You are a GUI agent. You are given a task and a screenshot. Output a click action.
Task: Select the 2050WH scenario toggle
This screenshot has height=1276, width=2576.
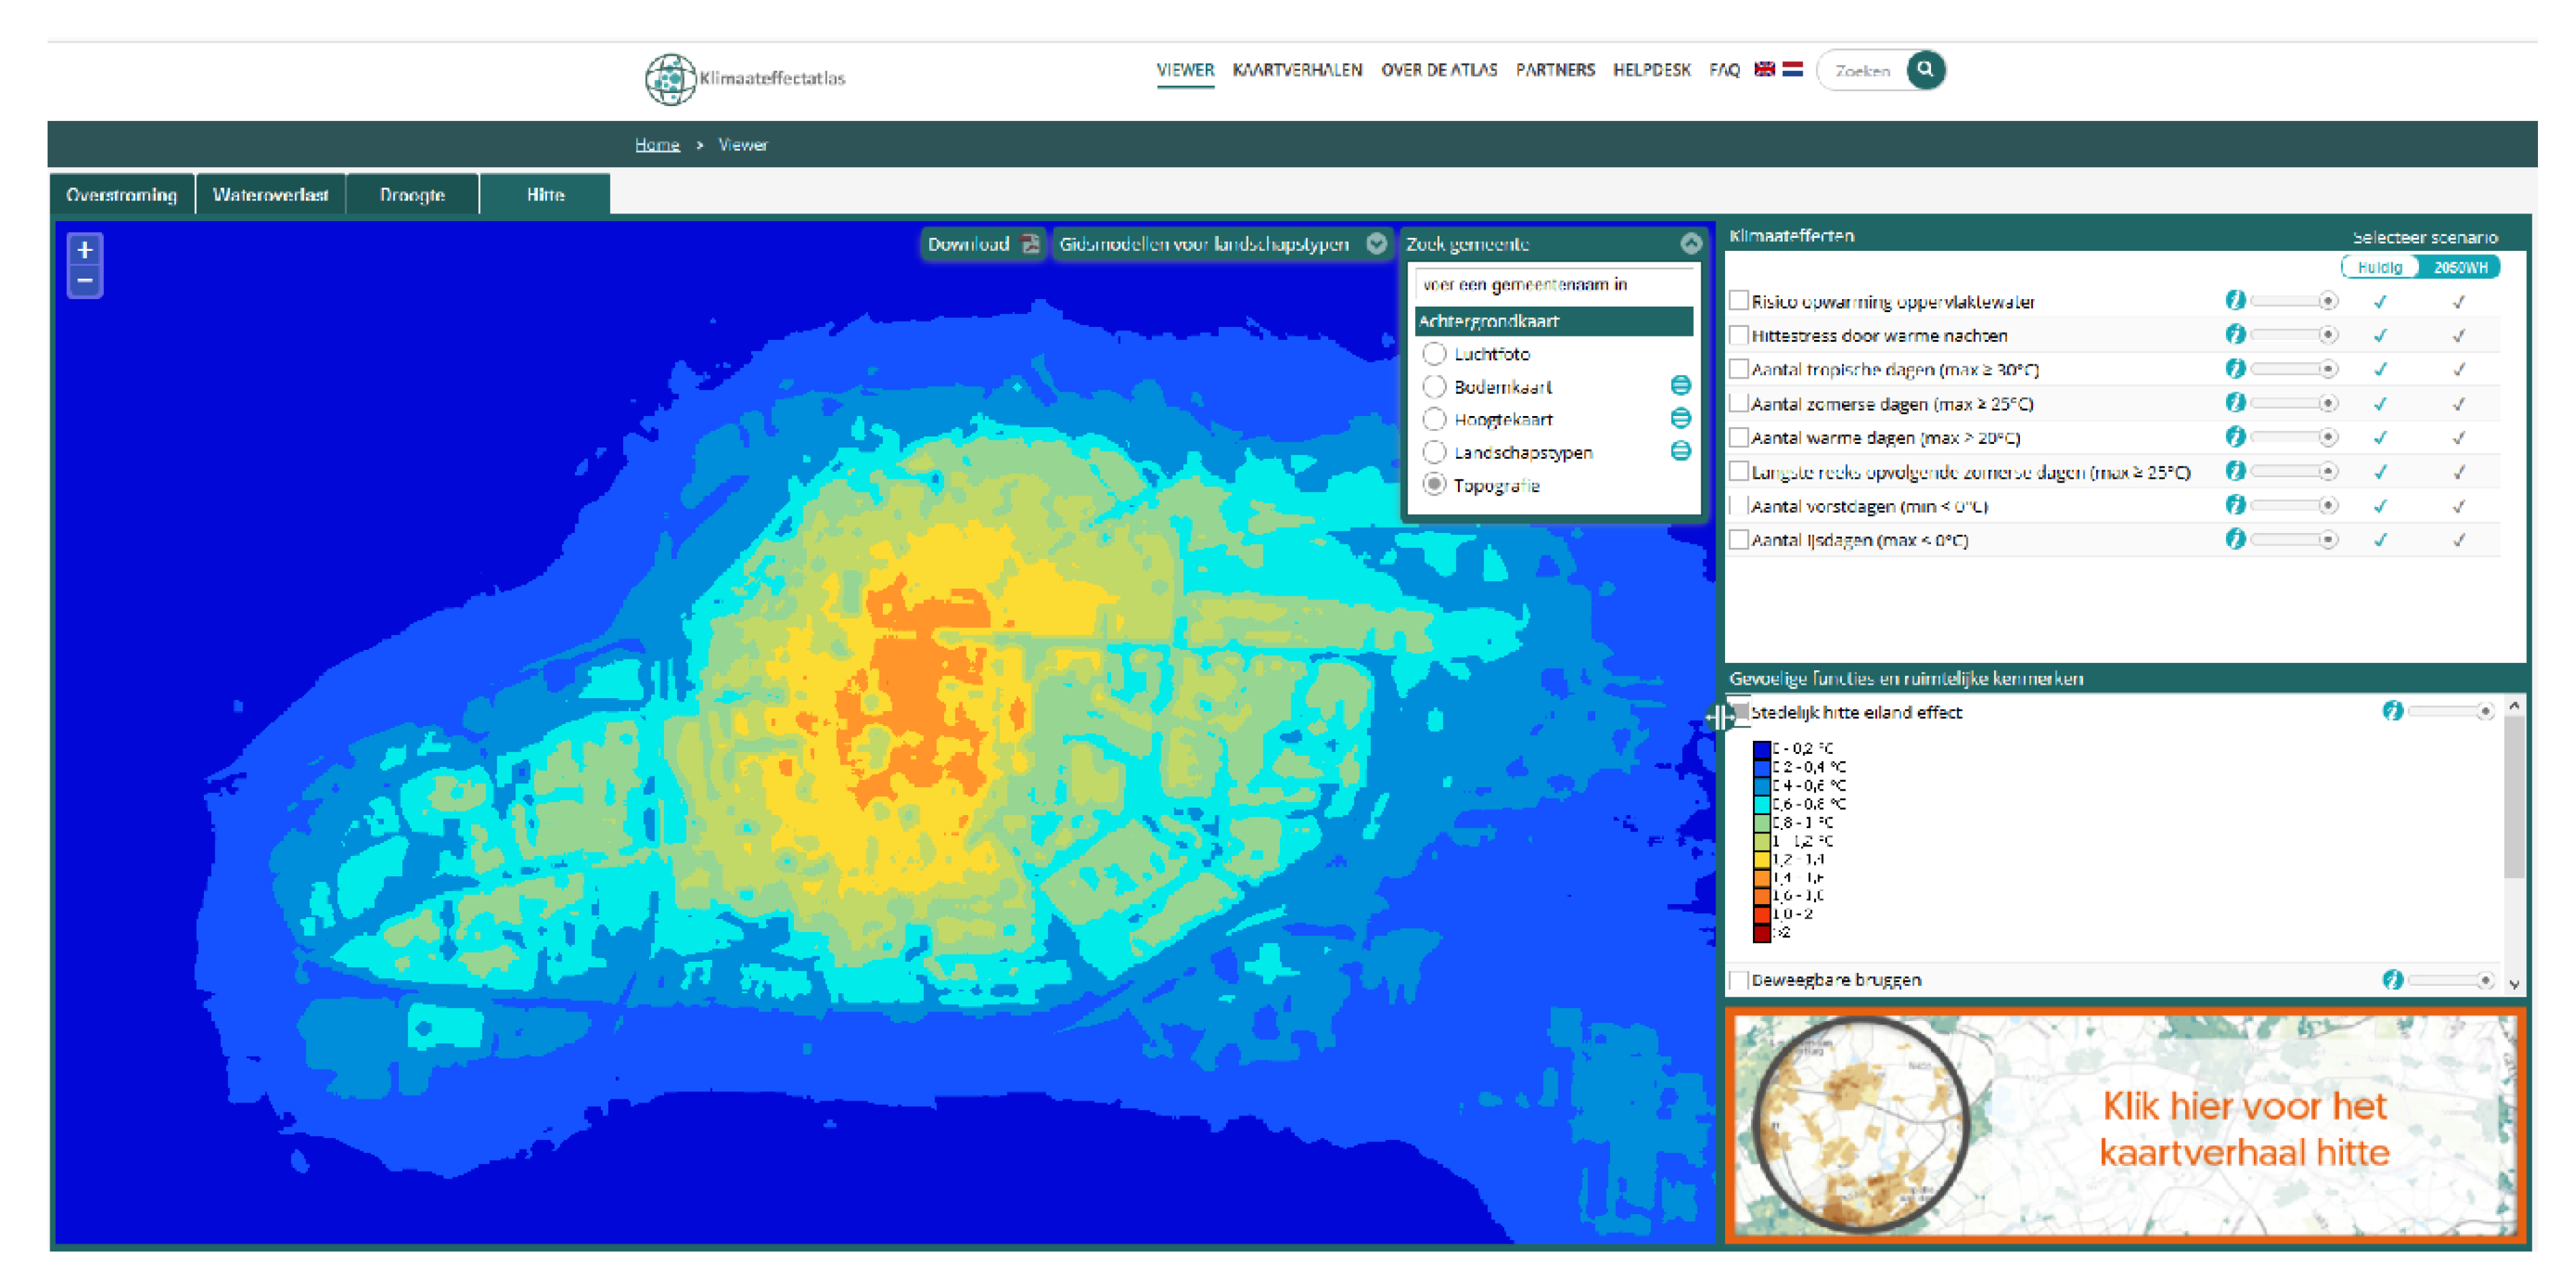tap(2460, 268)
